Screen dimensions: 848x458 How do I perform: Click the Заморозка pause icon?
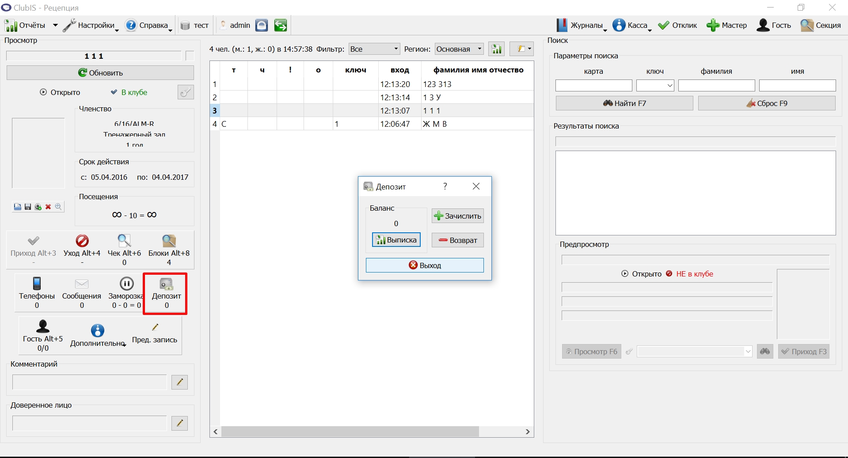(x=126, y=284)
